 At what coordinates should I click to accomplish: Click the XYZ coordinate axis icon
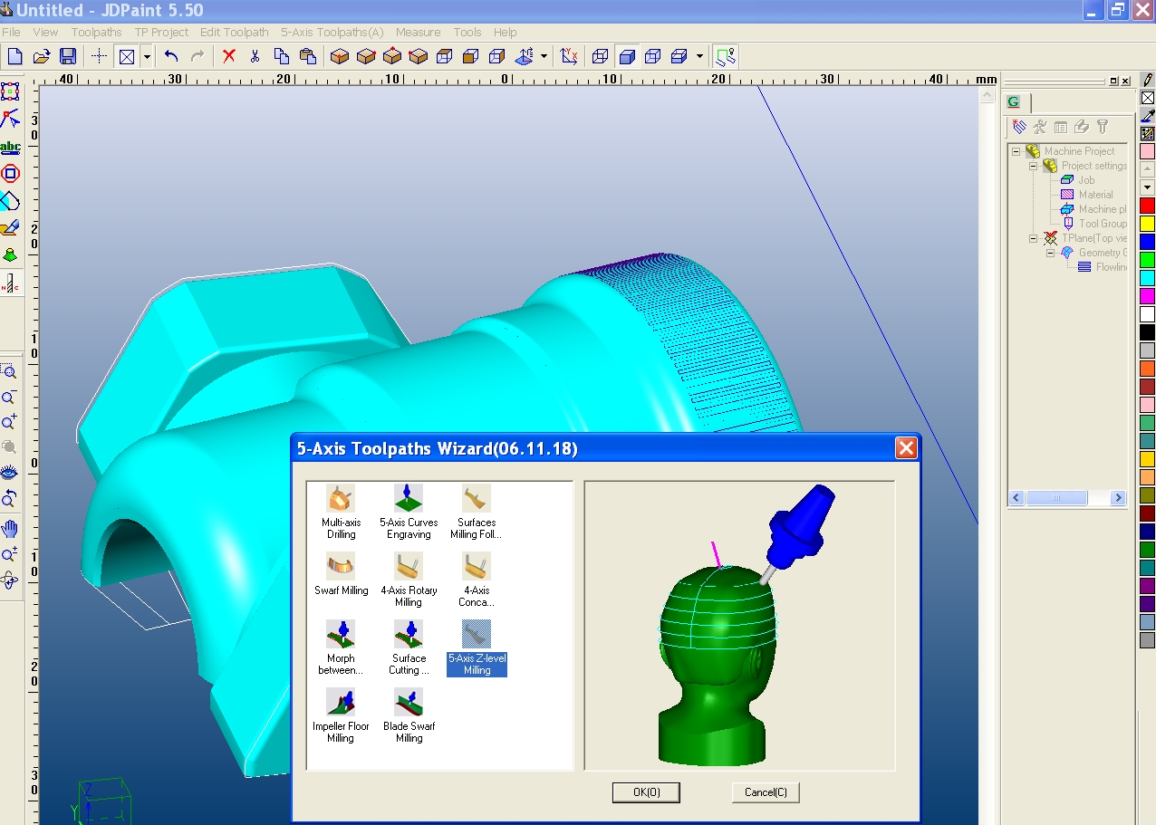pyautogui.click(x=569, y=56)
